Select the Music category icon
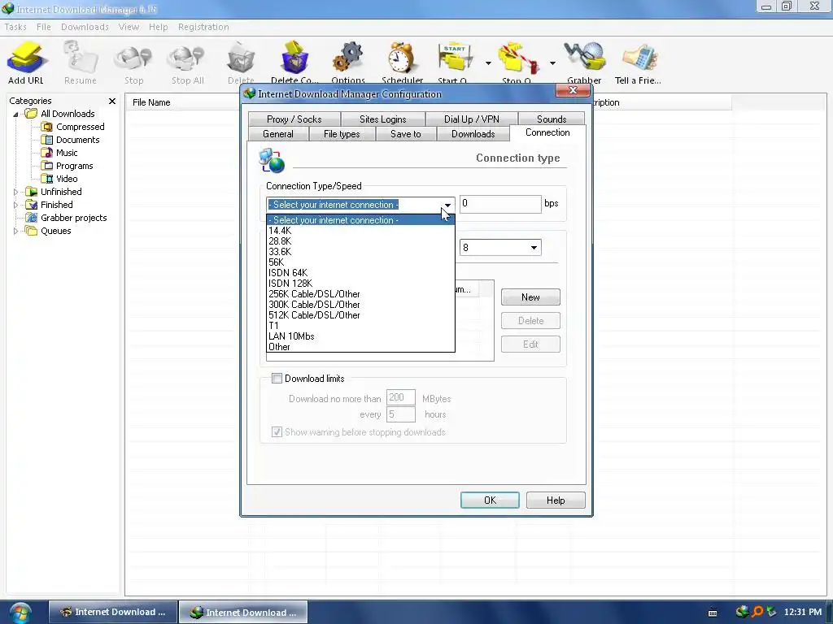 click(x=47, y=153)
